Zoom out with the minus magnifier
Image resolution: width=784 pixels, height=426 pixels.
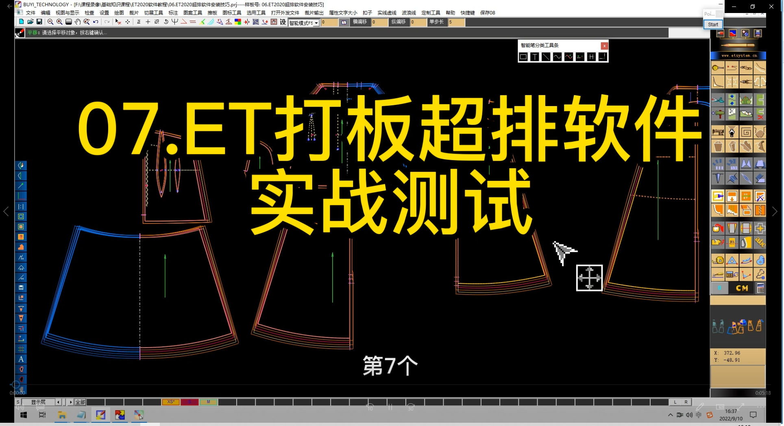[x=50, y=22]
